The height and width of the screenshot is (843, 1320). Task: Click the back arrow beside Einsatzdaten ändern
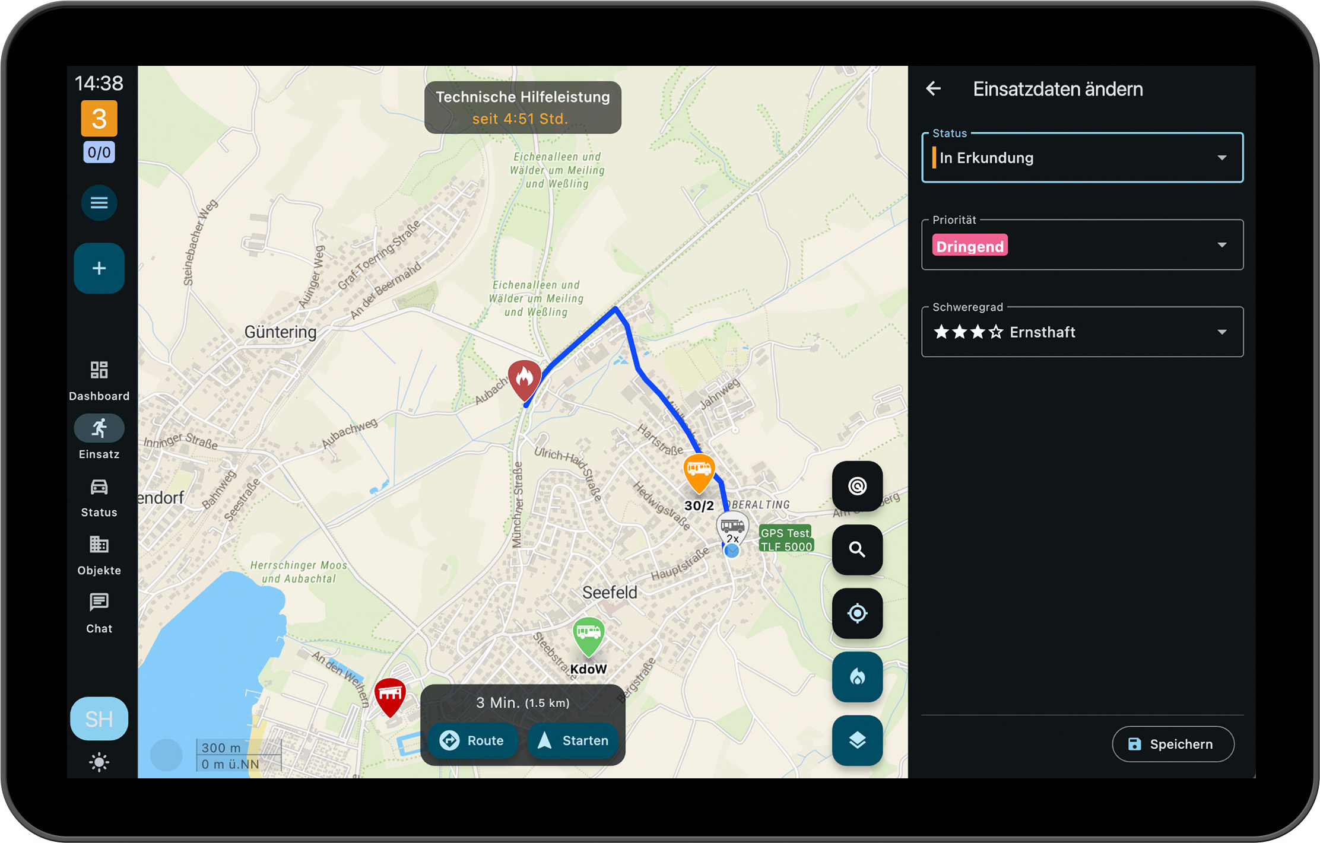click(x=934, y=89)
